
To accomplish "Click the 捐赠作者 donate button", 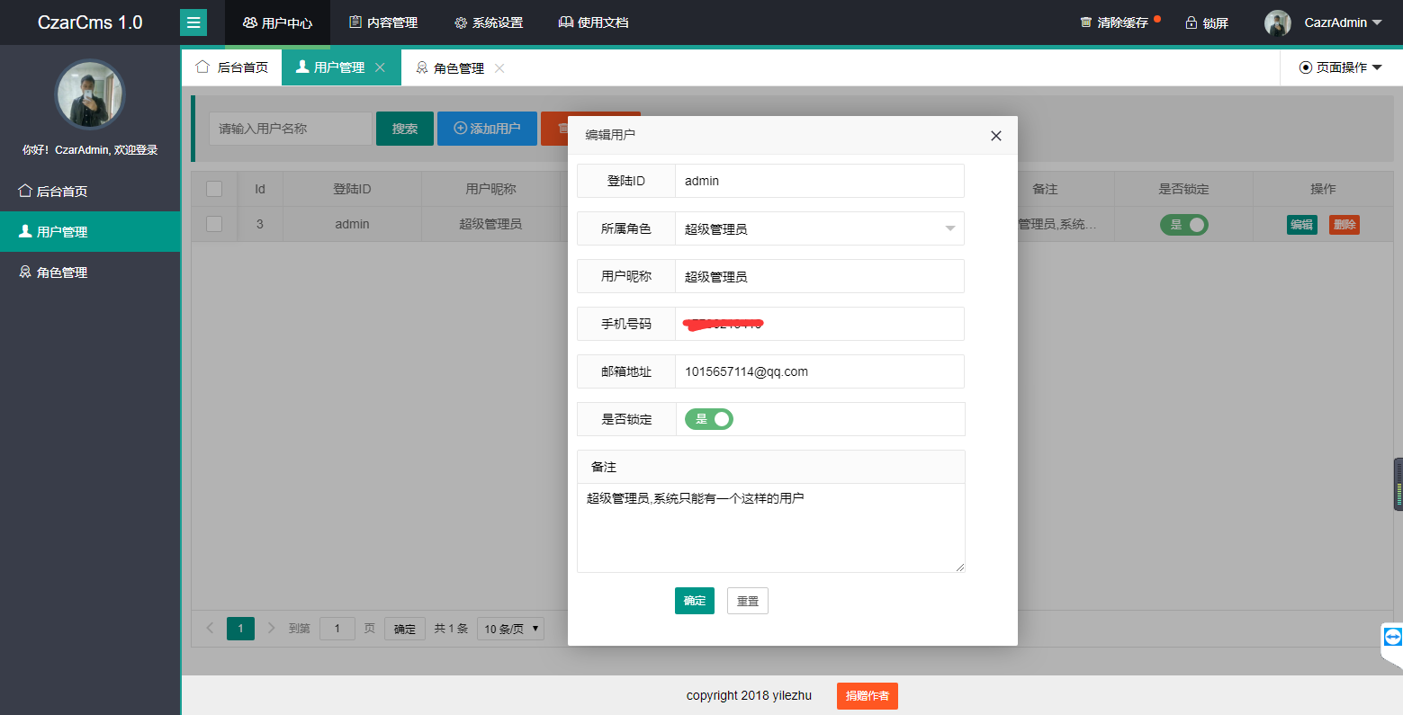I will pos(868,696).
